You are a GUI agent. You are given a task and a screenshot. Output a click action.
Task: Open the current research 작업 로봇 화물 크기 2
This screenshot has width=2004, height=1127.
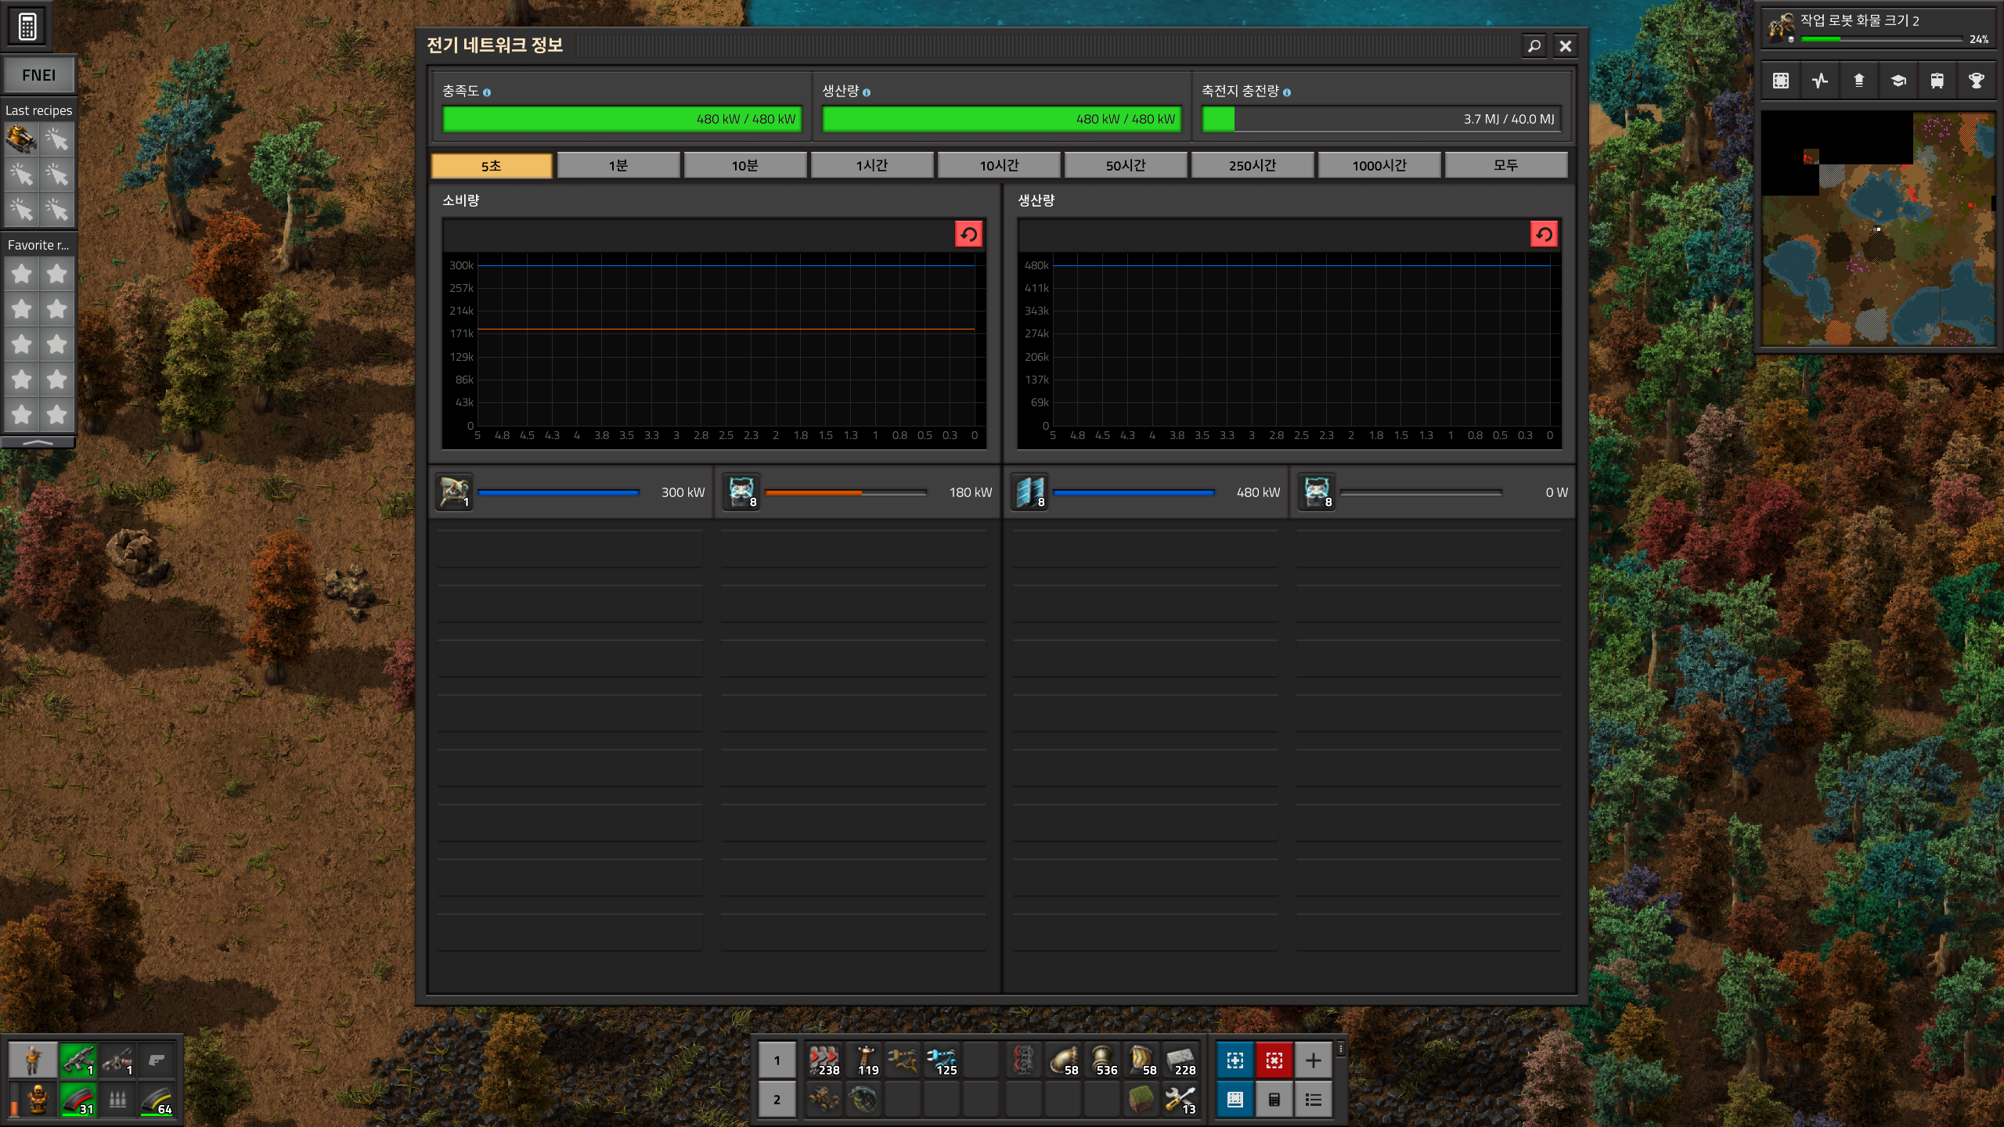click(x=1879, y=28)
